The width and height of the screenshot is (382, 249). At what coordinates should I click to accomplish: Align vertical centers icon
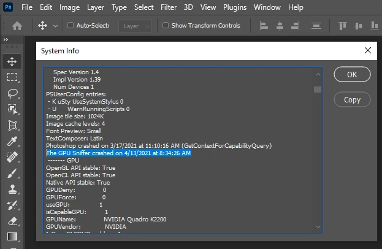(x=358, y=26)
